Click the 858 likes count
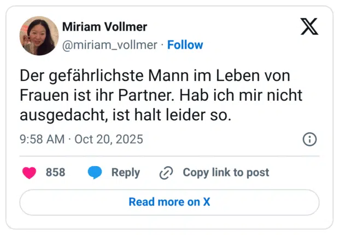 click(x=55, y=173)
